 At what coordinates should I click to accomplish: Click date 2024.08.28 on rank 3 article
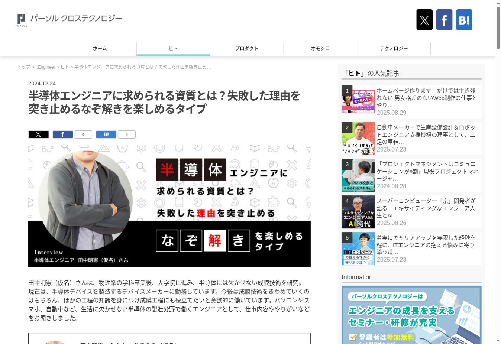tap(391, 186)
